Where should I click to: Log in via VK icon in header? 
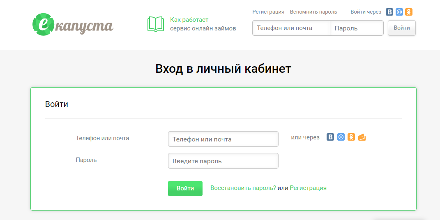click(x=389, y=12)
